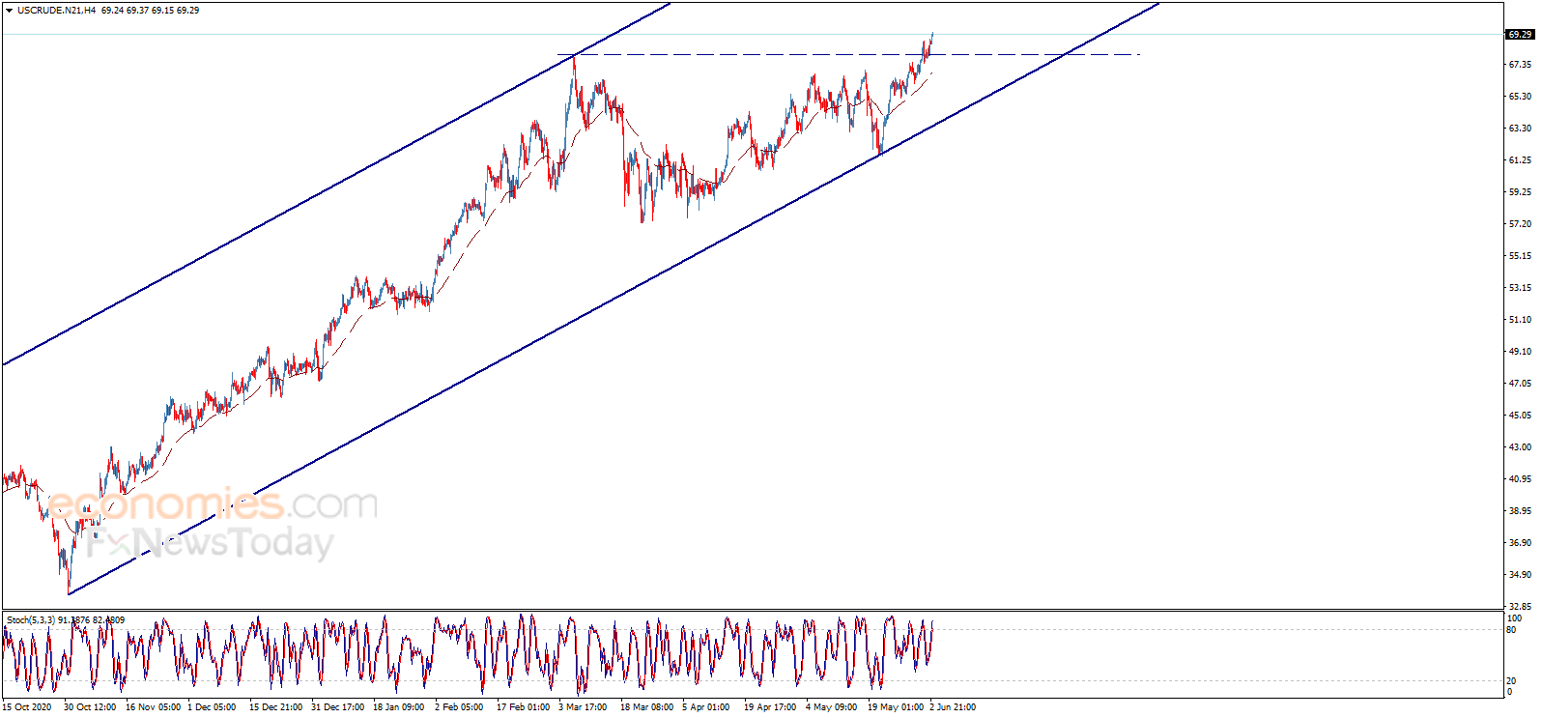Click the stochastic scale value 100

click(1514, 618)
